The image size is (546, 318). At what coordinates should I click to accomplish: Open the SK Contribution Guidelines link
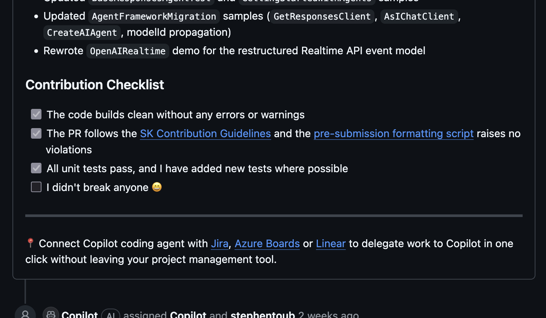pyautogui.click(x=205, y=134)
